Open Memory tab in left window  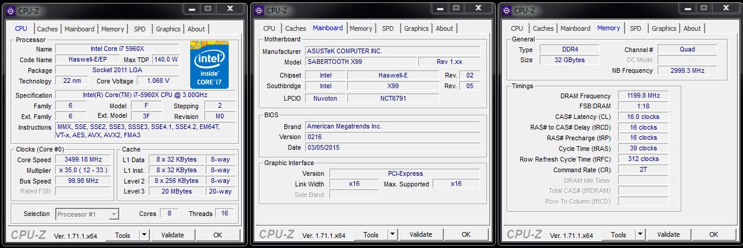tap(113, 29)
